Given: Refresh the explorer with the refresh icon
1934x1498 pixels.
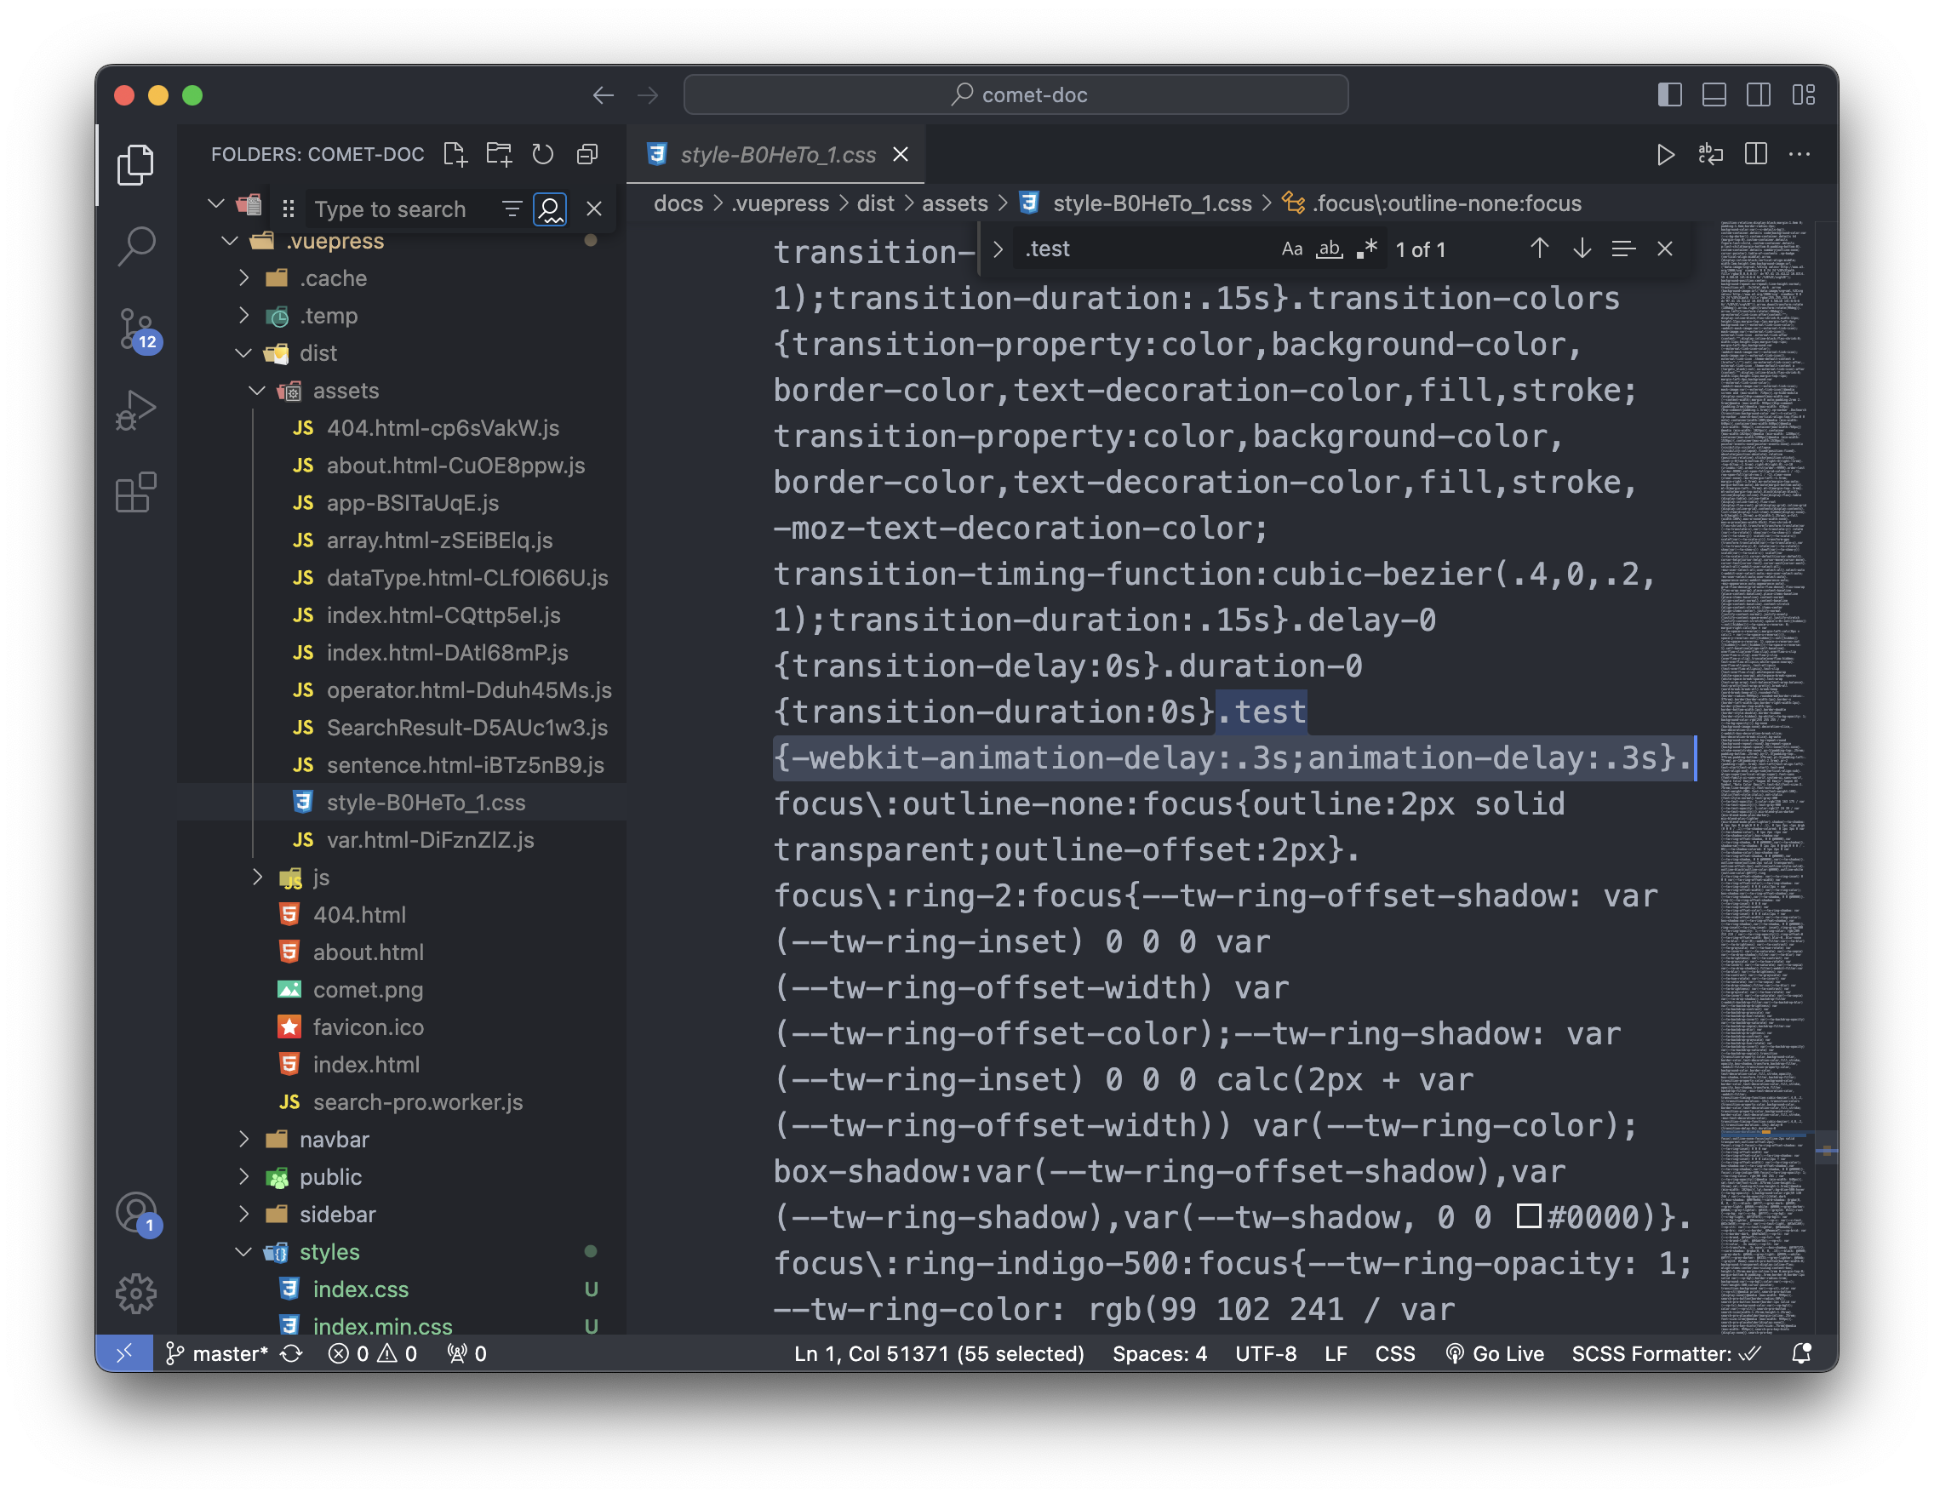Looking at the screenshot, I should tap(543, 154).
